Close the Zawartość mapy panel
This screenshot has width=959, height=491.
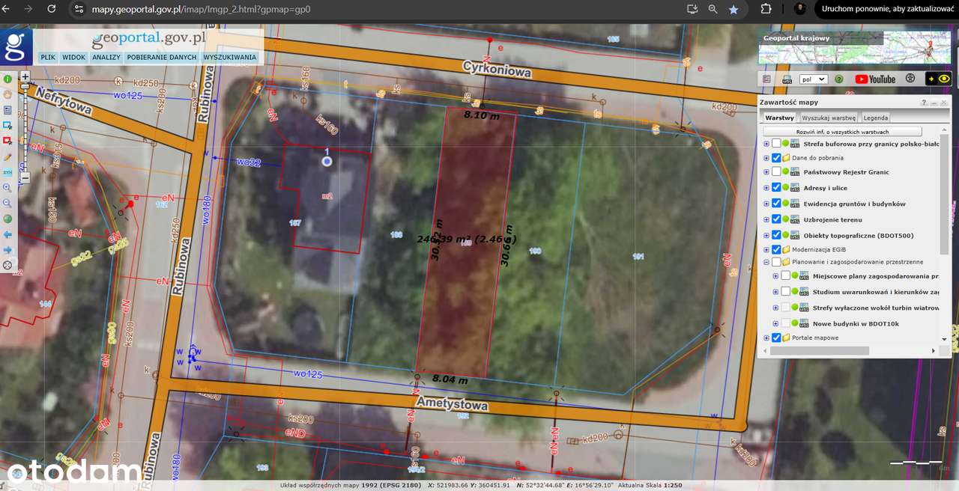tap(944, 102)
